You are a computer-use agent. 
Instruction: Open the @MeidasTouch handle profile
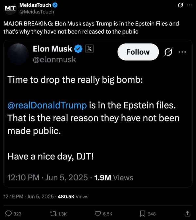tap(37, 12)
